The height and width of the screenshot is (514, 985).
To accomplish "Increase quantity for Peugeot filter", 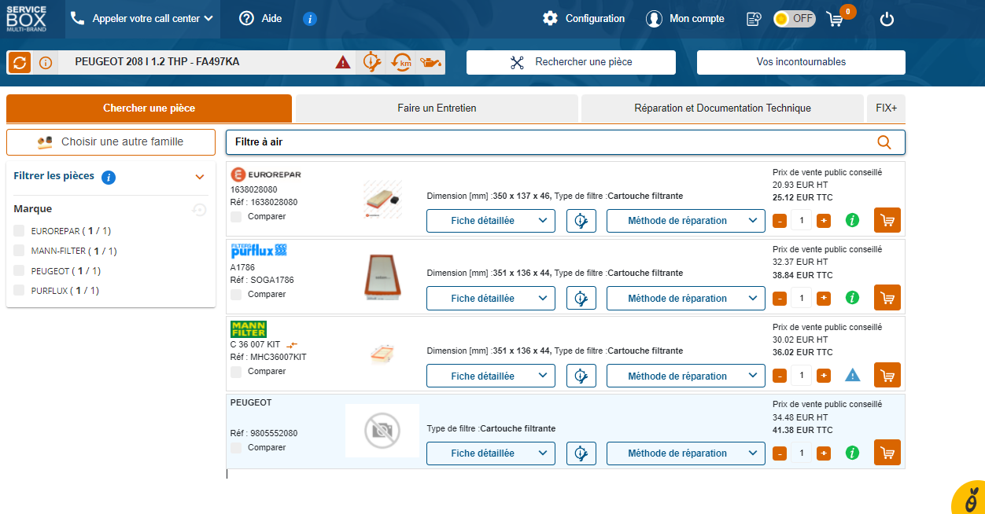I will [823, 453].
